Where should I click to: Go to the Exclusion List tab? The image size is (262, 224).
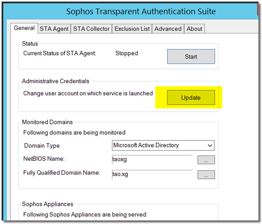132,29
